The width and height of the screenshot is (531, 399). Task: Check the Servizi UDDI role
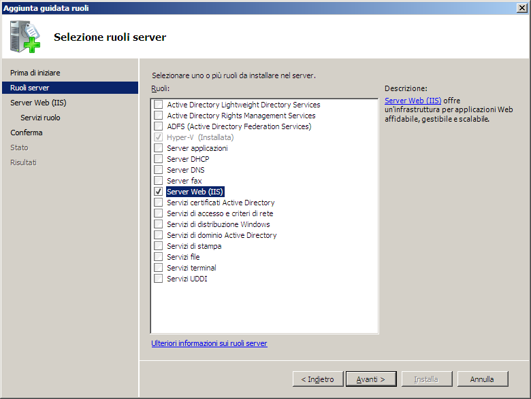point(158,279)
